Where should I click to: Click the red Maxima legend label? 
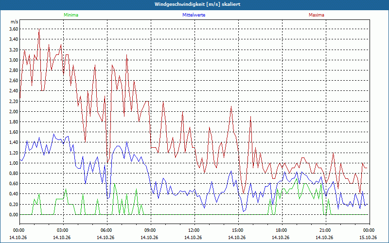(x=317, y=15)
